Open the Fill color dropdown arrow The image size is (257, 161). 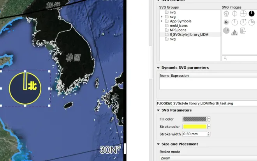(x=209, y=119)
